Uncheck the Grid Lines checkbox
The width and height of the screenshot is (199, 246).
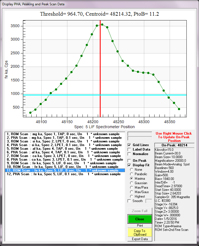[x=129, y=145]
